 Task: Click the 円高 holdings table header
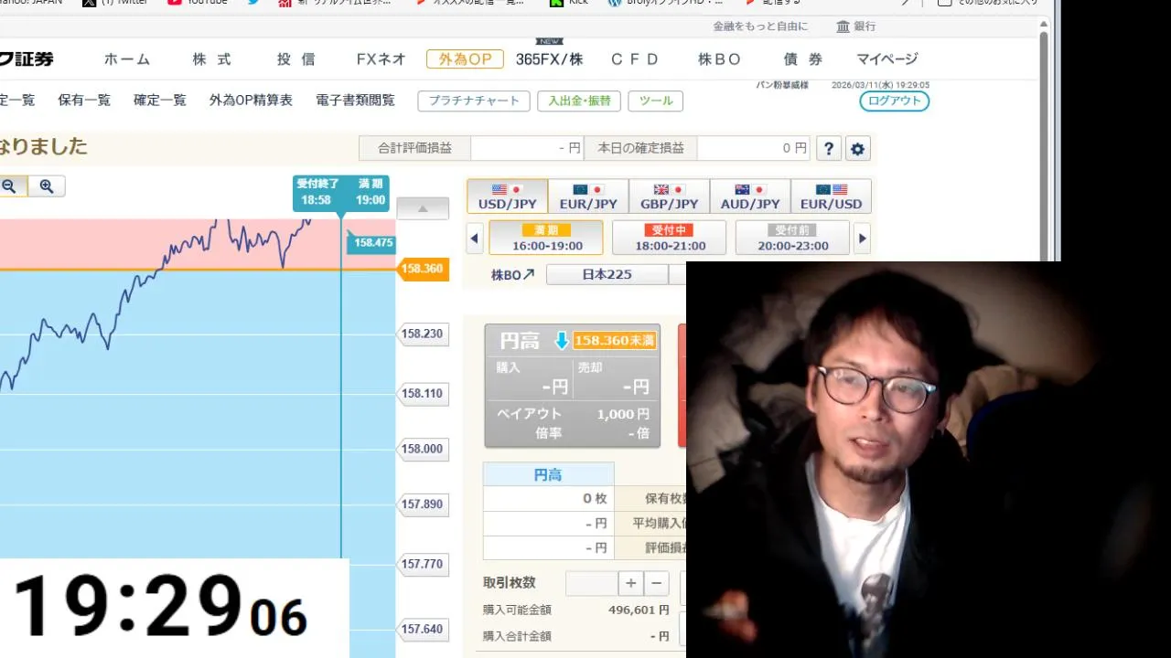(548, 474)
